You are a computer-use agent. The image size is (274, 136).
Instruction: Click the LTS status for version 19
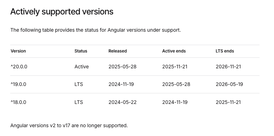pyautogui.click(x=79, y=85)
